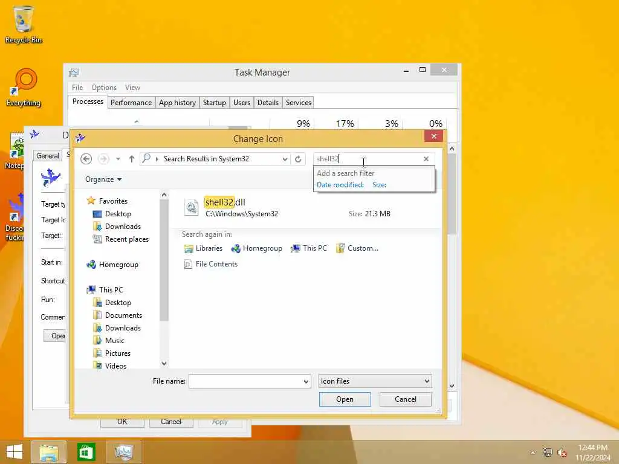Switch to Performance tab in Task Manager
The image size is (619, 464).
(x=131, y=103)
